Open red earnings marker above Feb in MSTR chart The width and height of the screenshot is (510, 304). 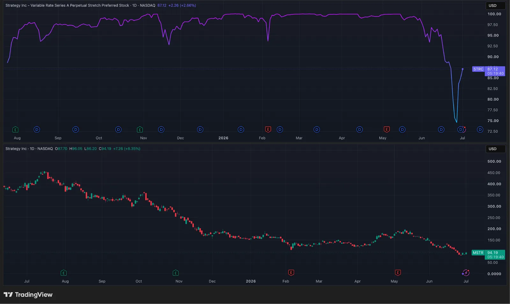tap(291, 273)
